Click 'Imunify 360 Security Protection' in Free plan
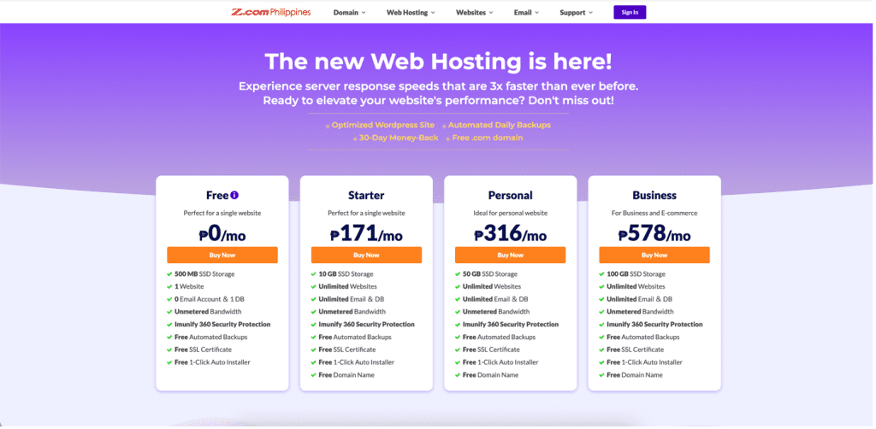This screenshot has height=429, width=876. [x=222, y=324]
